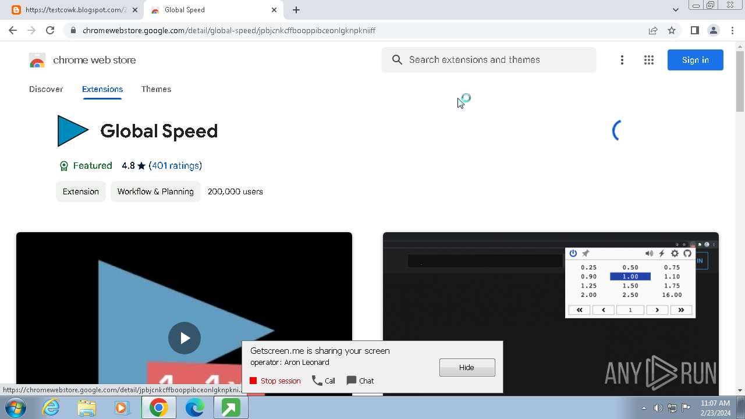
Task: Open Action Center flag icon
Action: tap(686, 408)
